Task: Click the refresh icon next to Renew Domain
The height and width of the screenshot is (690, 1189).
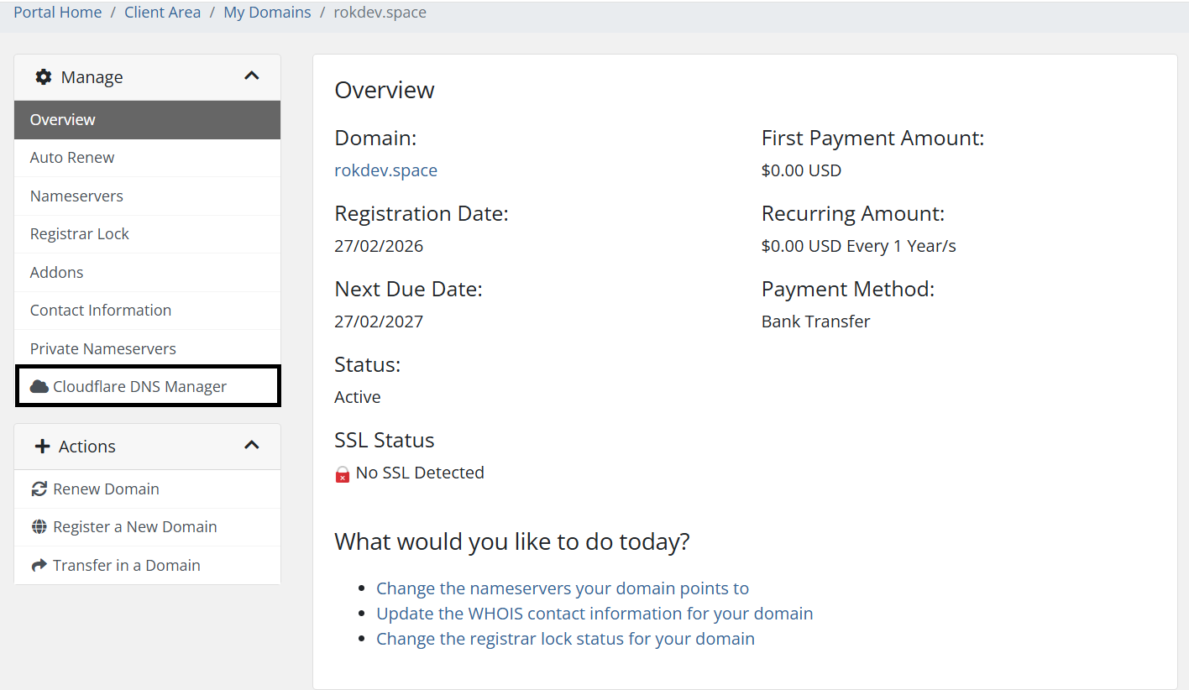Action: click(39, 488)
